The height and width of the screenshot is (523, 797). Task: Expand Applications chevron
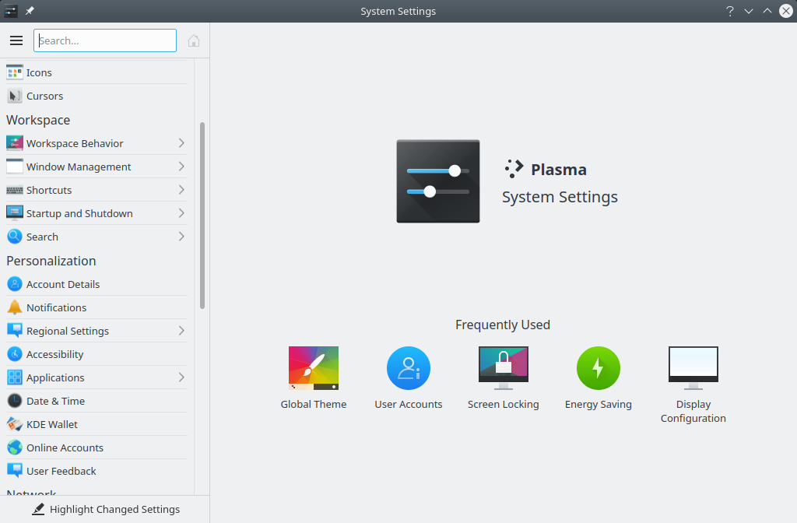pos(181,377)
